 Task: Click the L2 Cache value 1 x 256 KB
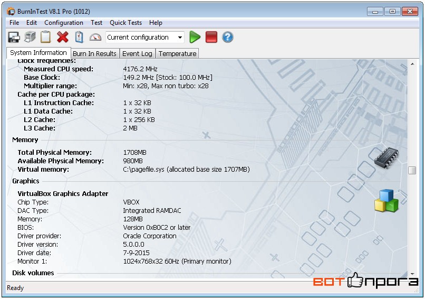coord(139,119)
